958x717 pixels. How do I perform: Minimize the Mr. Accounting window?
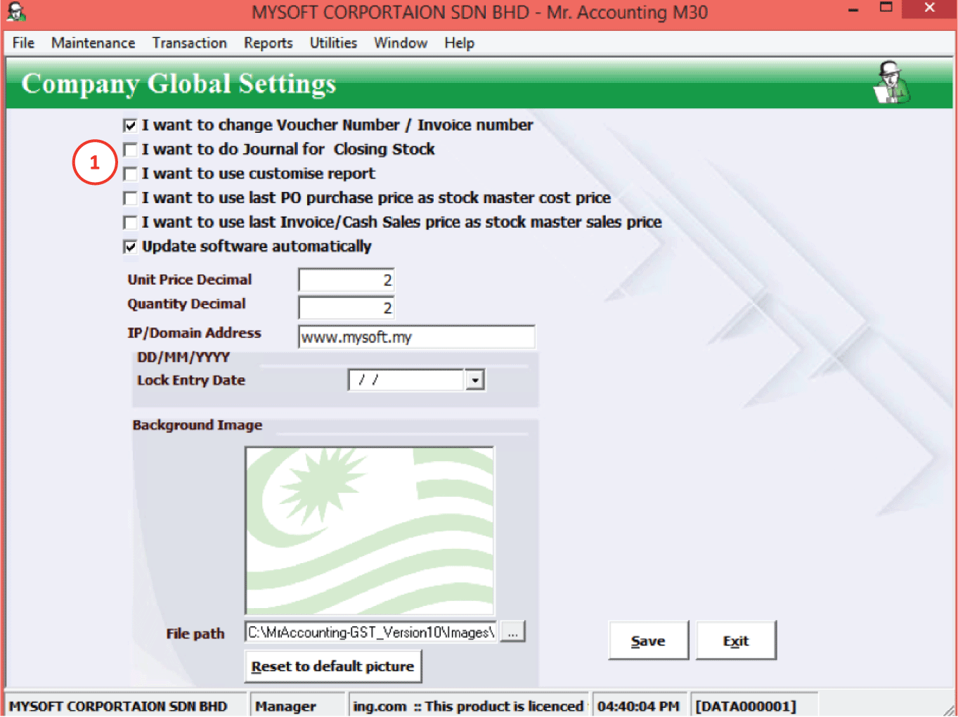coord(853,10)
